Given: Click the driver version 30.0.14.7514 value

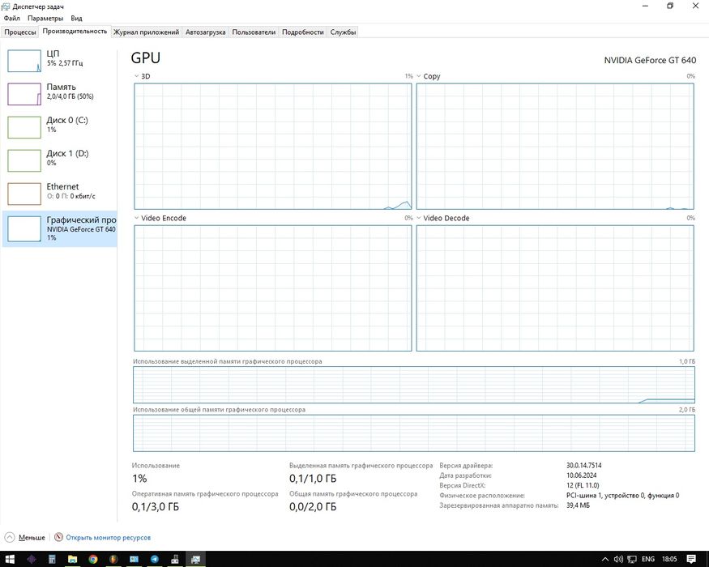Looking at the screenshot, I should coord(583,465).
